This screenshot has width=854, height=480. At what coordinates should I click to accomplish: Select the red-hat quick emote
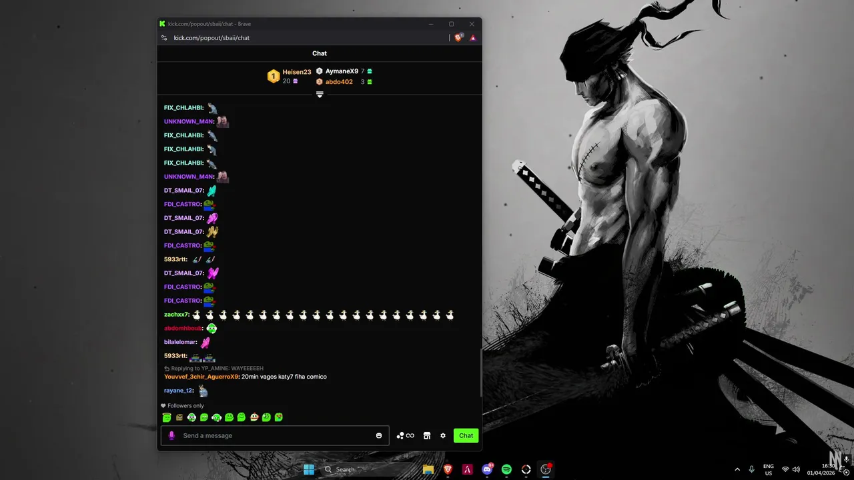click(254, 417)
